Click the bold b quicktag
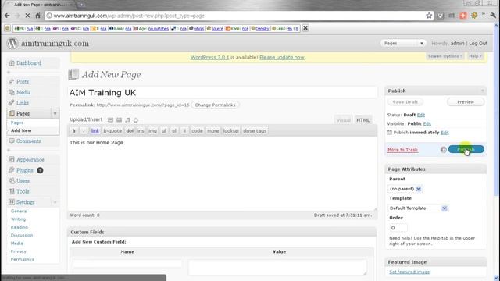Viewport: 500px width, 281px height. point(74,131)
